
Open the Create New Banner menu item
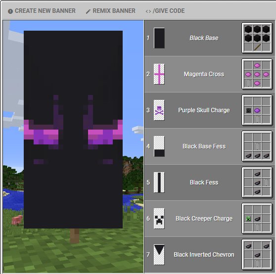[x=42, y=11]
